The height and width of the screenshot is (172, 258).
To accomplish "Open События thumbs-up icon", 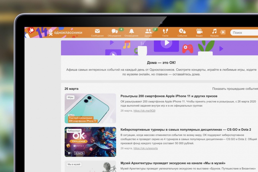I will (x=182, y=31).
